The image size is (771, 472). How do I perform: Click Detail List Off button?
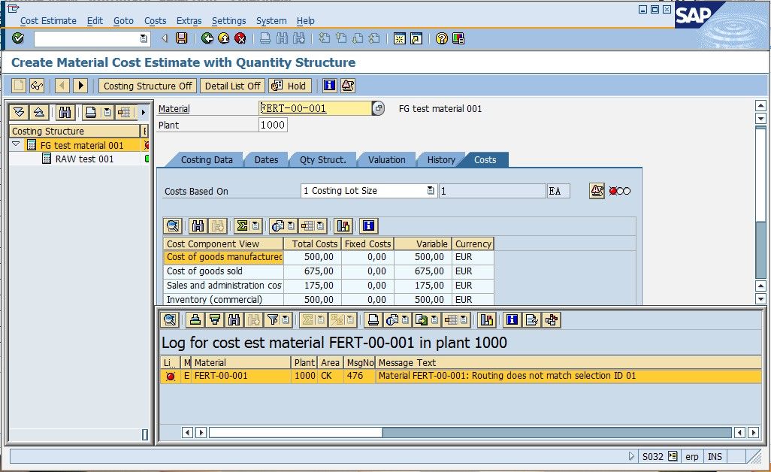pyautogui.click(x=233, y=86)
